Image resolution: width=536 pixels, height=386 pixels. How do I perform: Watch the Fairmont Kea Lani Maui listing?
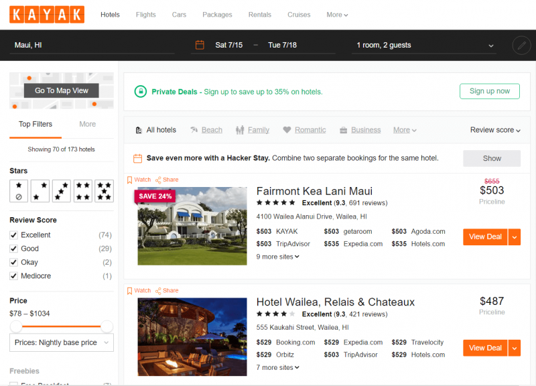138,180
